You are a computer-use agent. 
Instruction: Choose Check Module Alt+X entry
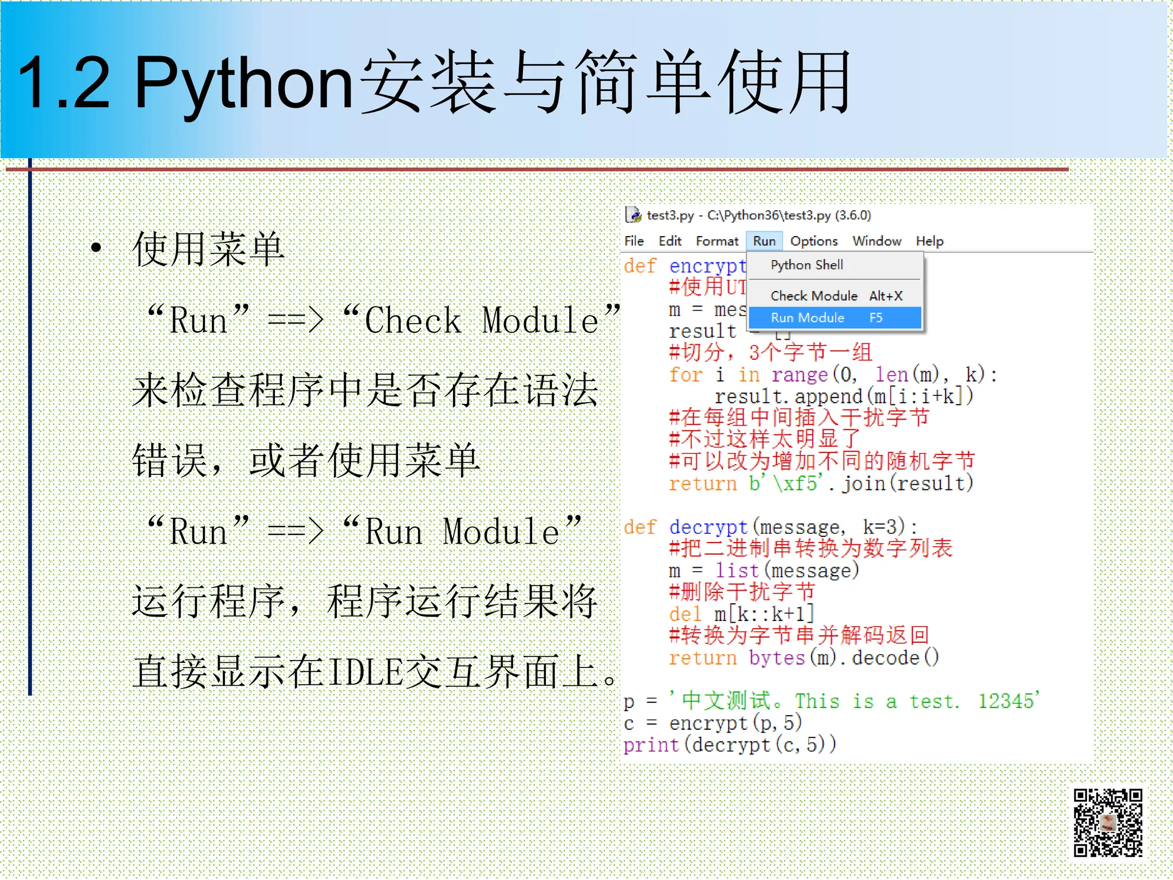[x=835, y=296]
